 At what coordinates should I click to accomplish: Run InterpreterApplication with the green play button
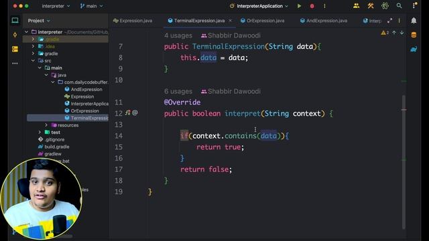299,6
